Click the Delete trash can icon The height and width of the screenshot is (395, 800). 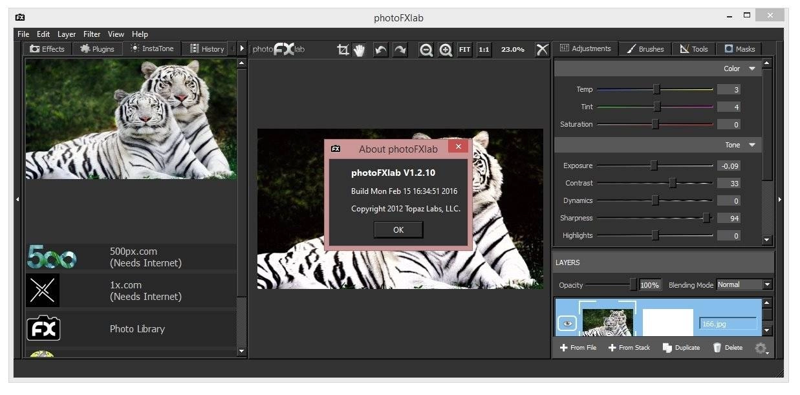(x=717, y=348)
